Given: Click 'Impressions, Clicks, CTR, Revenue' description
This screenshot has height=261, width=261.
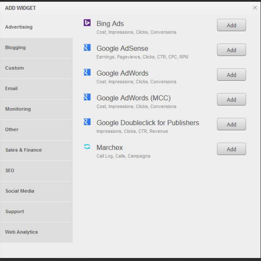Looking at the screenshot, I should 132,131.
